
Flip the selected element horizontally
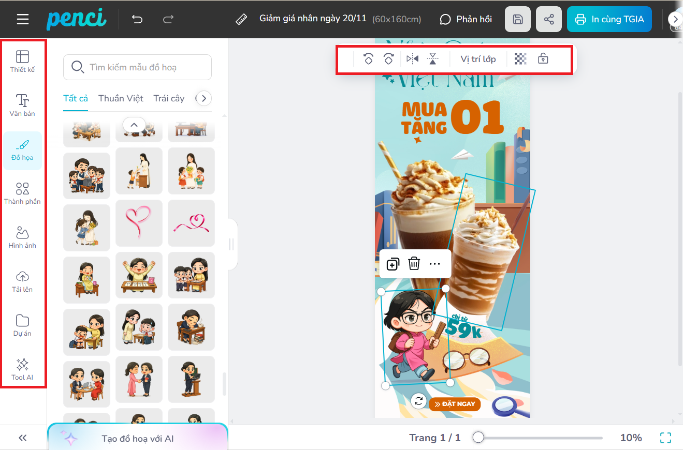[x=412, y=59]
